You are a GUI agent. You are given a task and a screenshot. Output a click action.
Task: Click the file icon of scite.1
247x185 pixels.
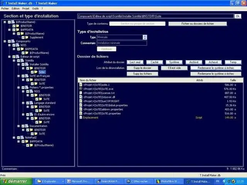[81, 85]
